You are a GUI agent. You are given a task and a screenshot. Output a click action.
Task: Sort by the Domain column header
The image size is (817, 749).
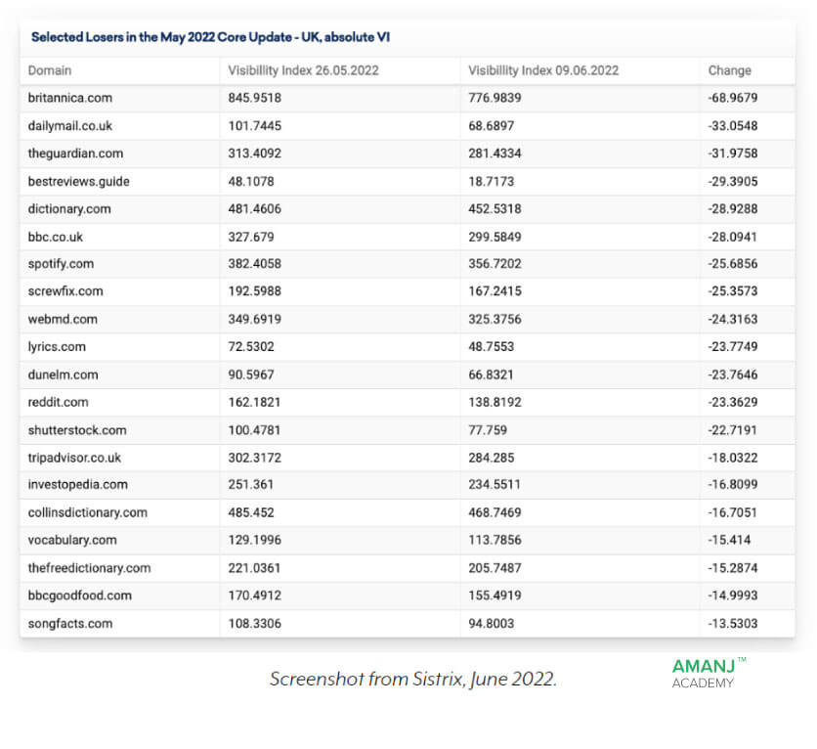tap(50, 70)
